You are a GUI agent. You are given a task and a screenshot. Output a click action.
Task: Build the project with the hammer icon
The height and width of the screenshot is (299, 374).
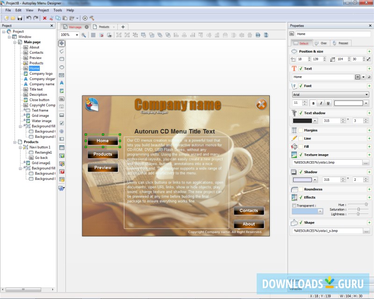92,18
